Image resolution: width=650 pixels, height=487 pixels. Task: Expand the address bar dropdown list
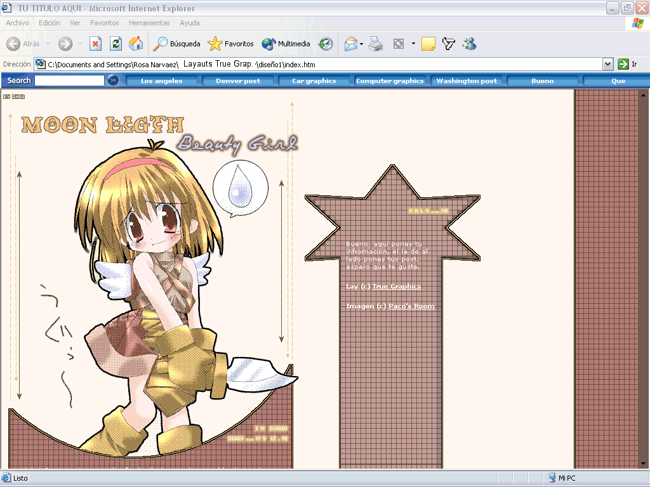[x=607, y=64]
